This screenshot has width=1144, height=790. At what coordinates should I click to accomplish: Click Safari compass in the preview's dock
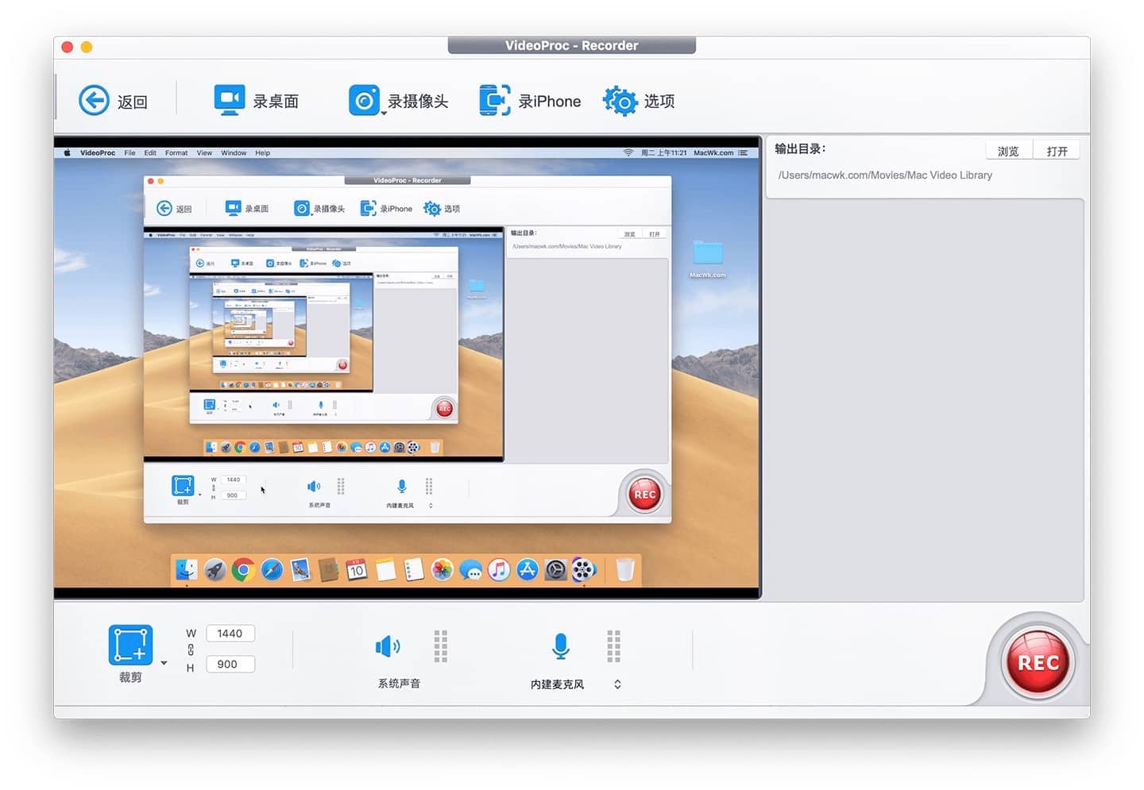coord(272,569)
